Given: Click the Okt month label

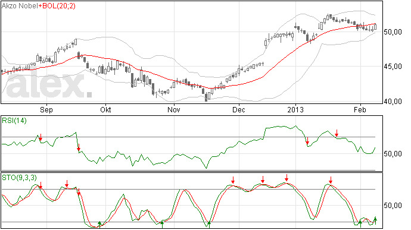Looking at the screenshot, I should coord(105,109).
